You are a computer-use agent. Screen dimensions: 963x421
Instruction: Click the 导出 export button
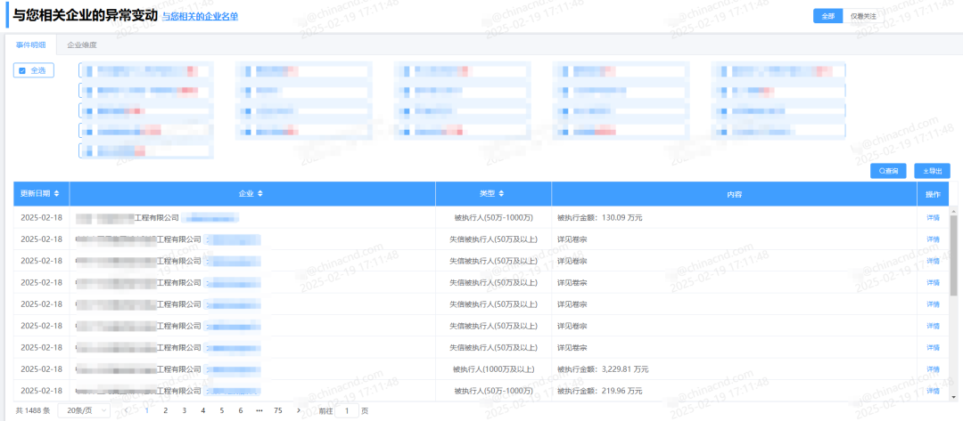click(x=933, y=170)
